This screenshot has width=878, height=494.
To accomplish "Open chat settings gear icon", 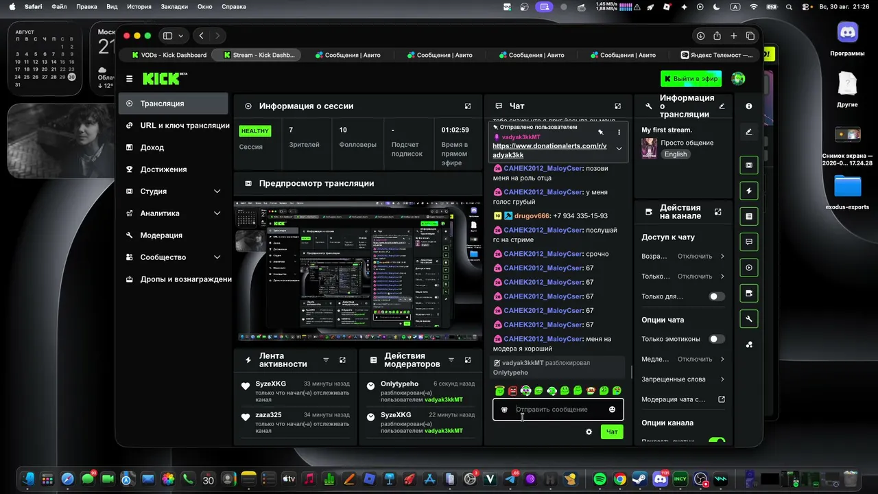I will pos(589,432).
